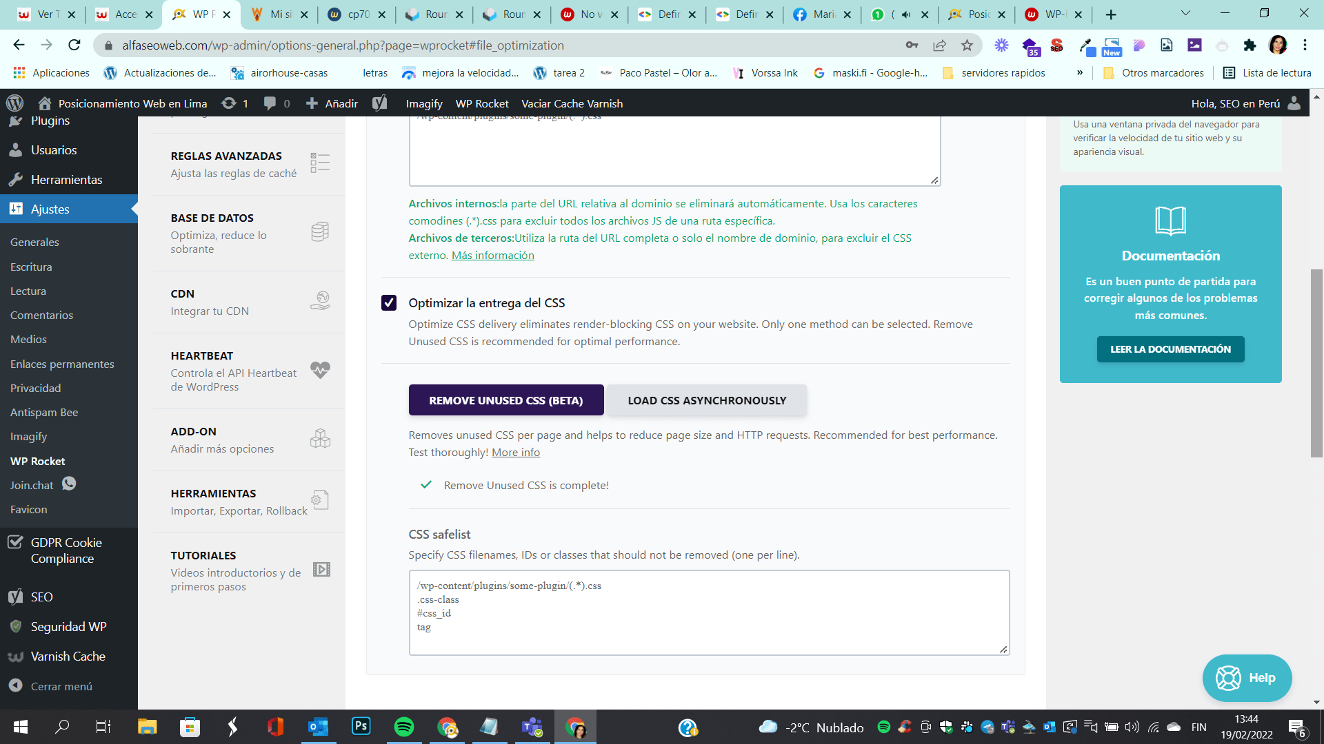Expand the hidden bookmarks chevron
The image size is (1324, 744).
[1079, 73]
